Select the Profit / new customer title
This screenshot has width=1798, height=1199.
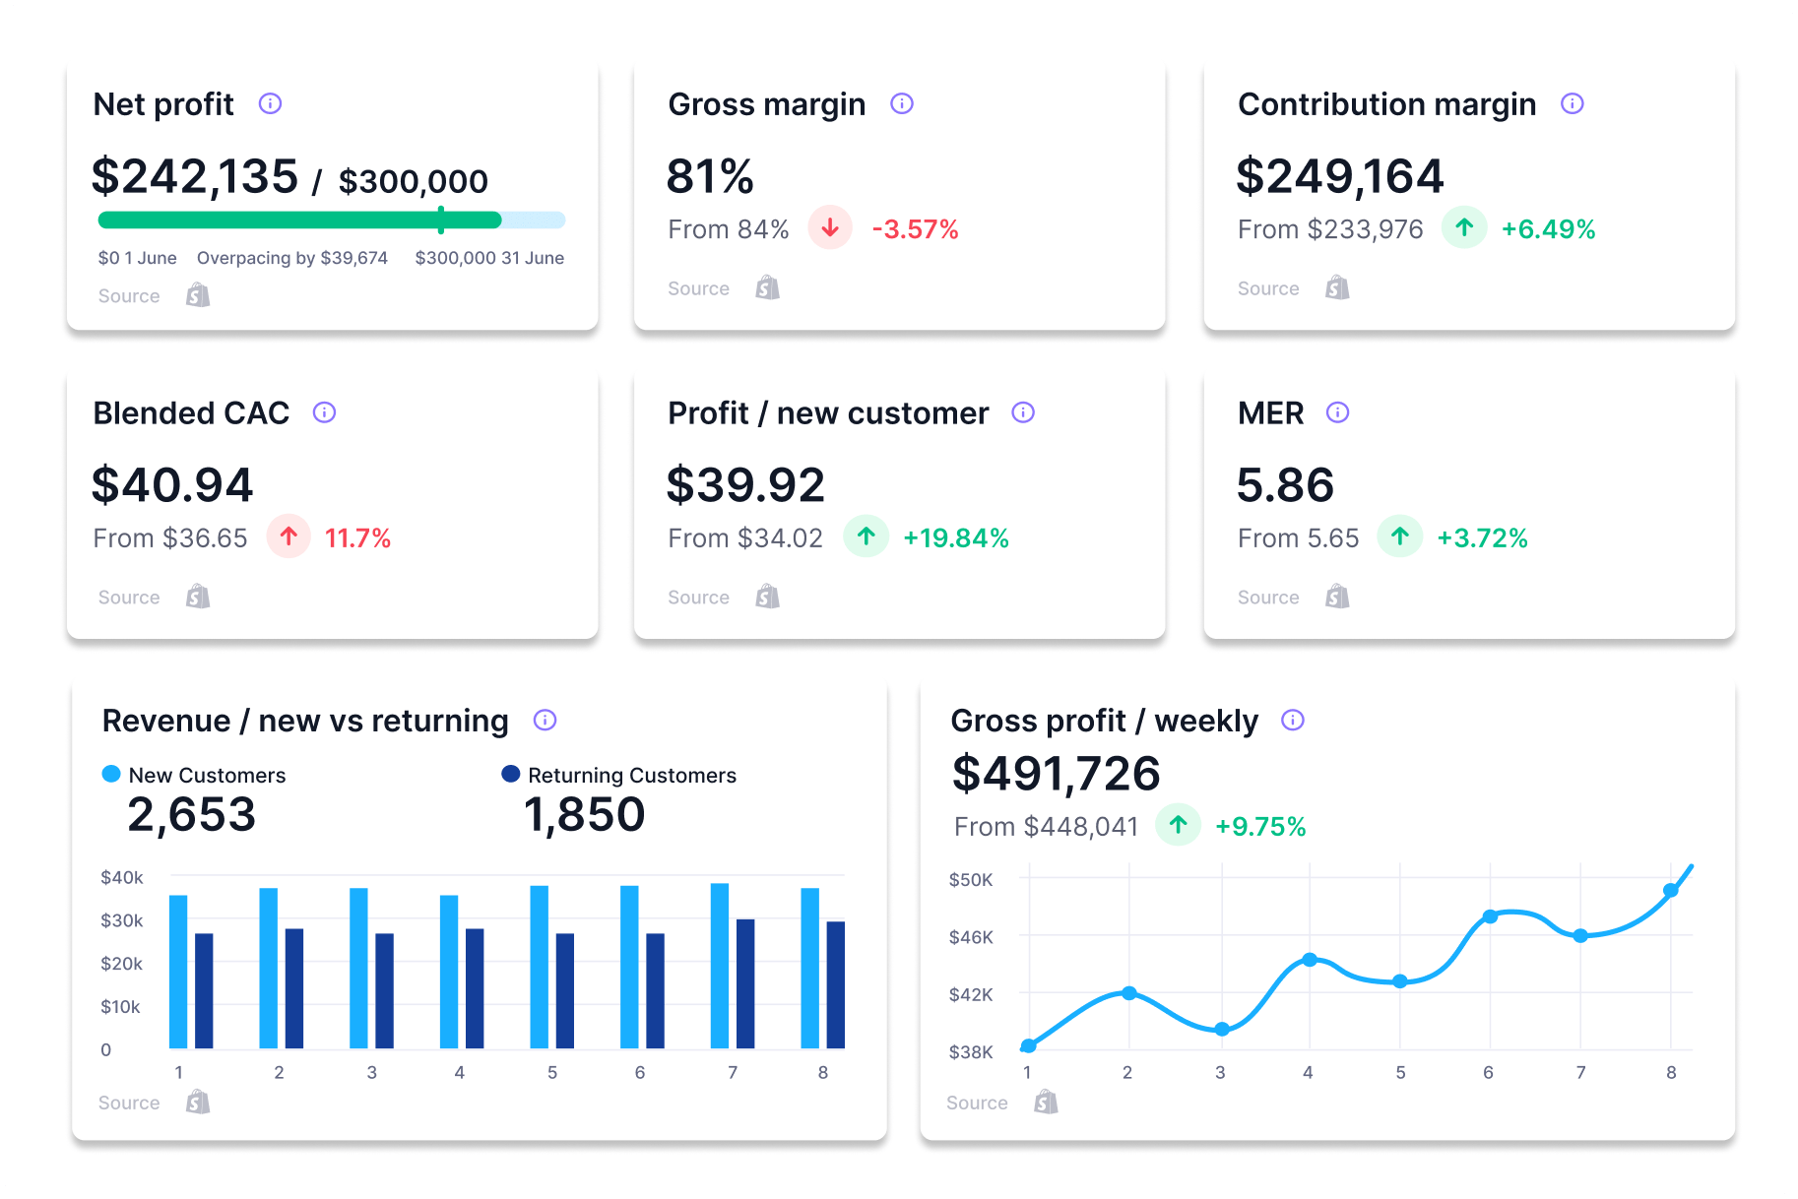[x=828, y=413]
